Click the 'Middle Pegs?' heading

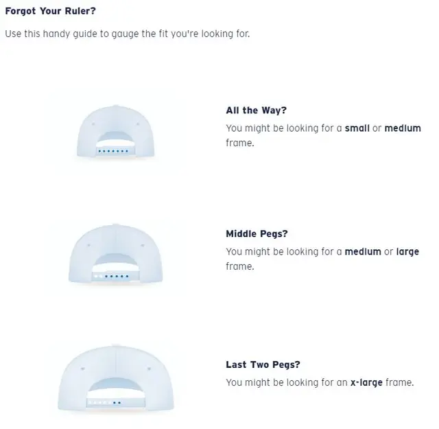click(x=257, y=233)
